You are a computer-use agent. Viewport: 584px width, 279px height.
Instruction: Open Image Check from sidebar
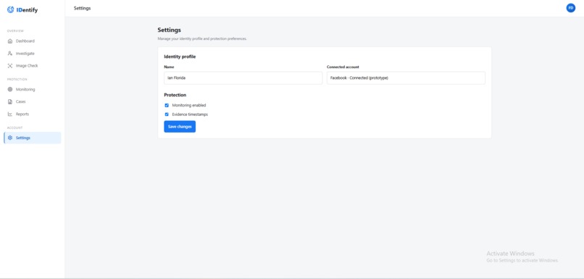32,65
